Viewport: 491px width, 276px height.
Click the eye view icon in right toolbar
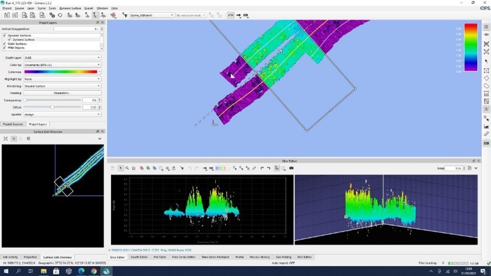[486, 34]
